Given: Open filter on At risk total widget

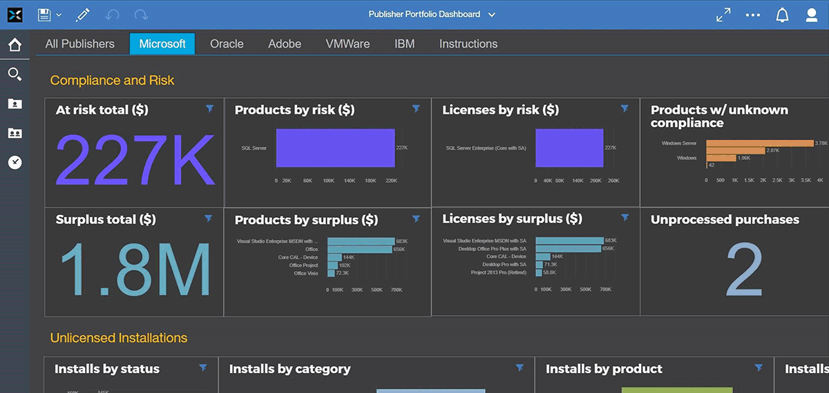Looking at the screenshot, I should point(210,109).
